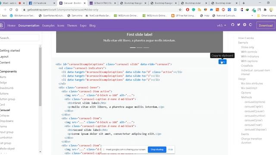Jump to Crossfade in contents

247,65
